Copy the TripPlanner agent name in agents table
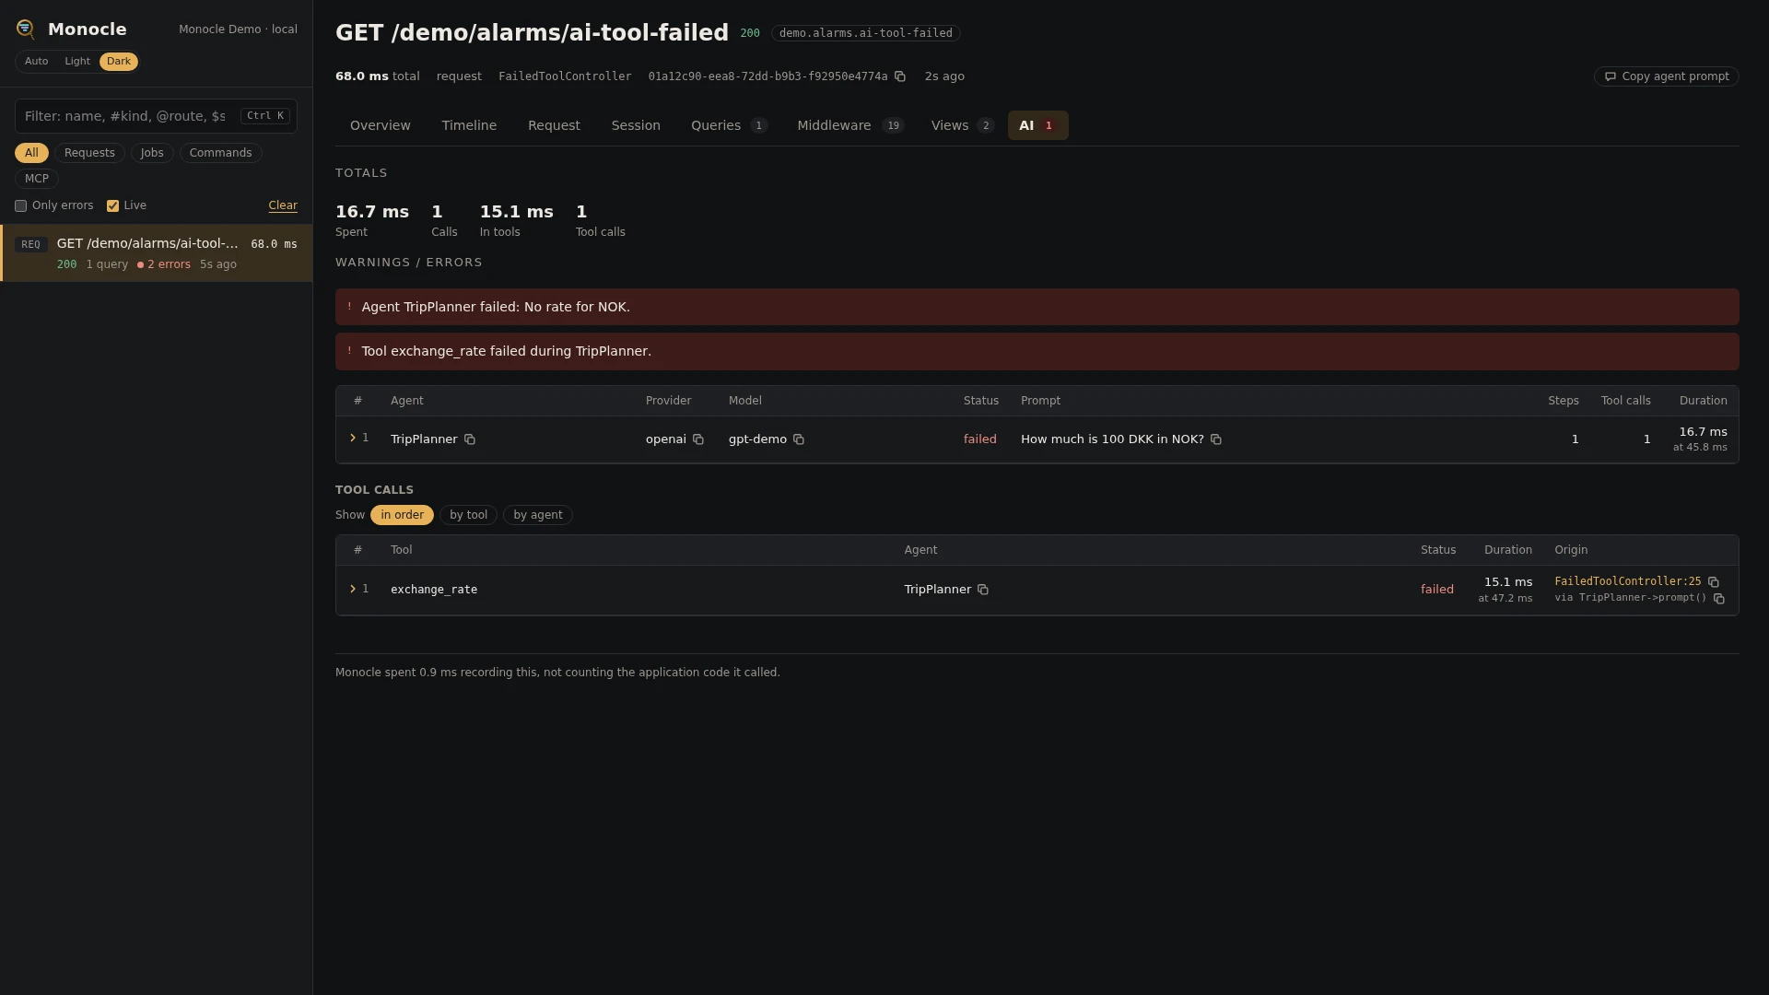Image resolution: width=1769 pixels, height=995 pixels. click(x=470, y=439)
